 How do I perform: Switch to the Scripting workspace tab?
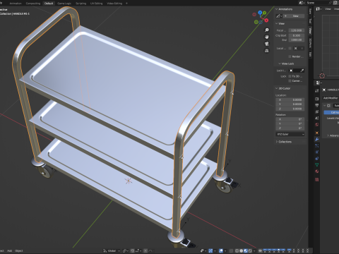click(x=81, y=4)
